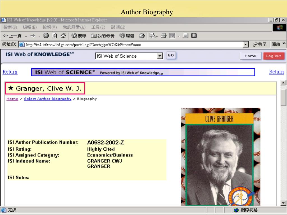Image resolution: width=287 pixels, height=215 pixels.
Task: Restore the browser window size
Action: point(277,20)
